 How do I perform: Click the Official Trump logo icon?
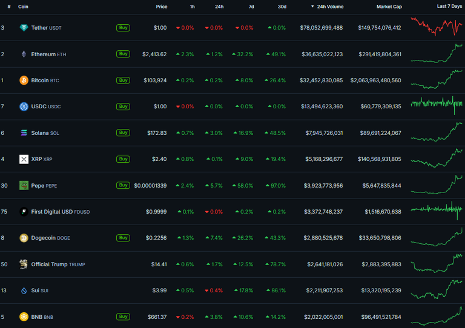tap(24, 264)
